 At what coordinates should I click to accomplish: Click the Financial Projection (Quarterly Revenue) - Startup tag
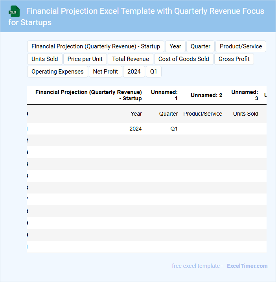pos(96,46)
